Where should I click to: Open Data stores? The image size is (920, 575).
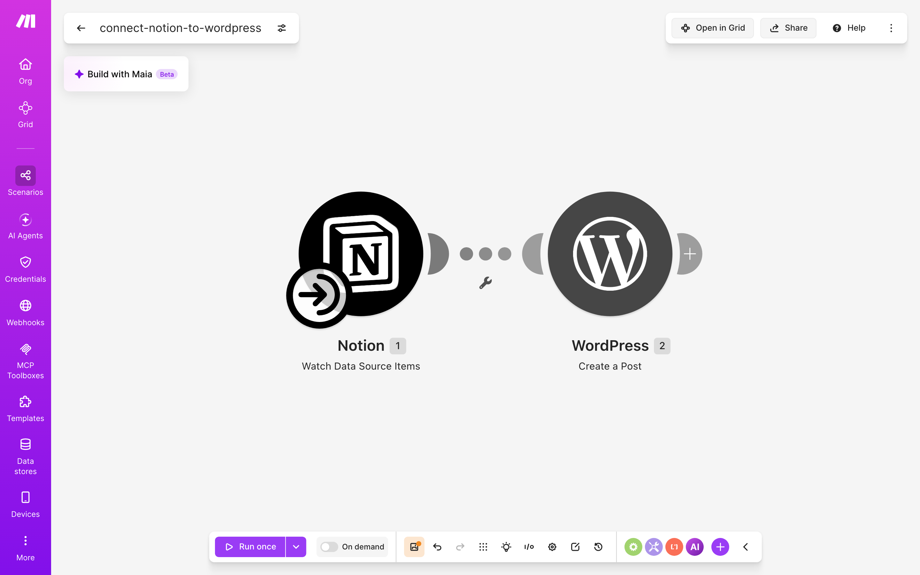tap(26, 456)
